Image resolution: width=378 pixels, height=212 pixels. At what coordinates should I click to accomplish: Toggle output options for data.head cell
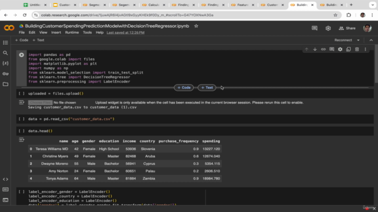(x=21, y=140)
